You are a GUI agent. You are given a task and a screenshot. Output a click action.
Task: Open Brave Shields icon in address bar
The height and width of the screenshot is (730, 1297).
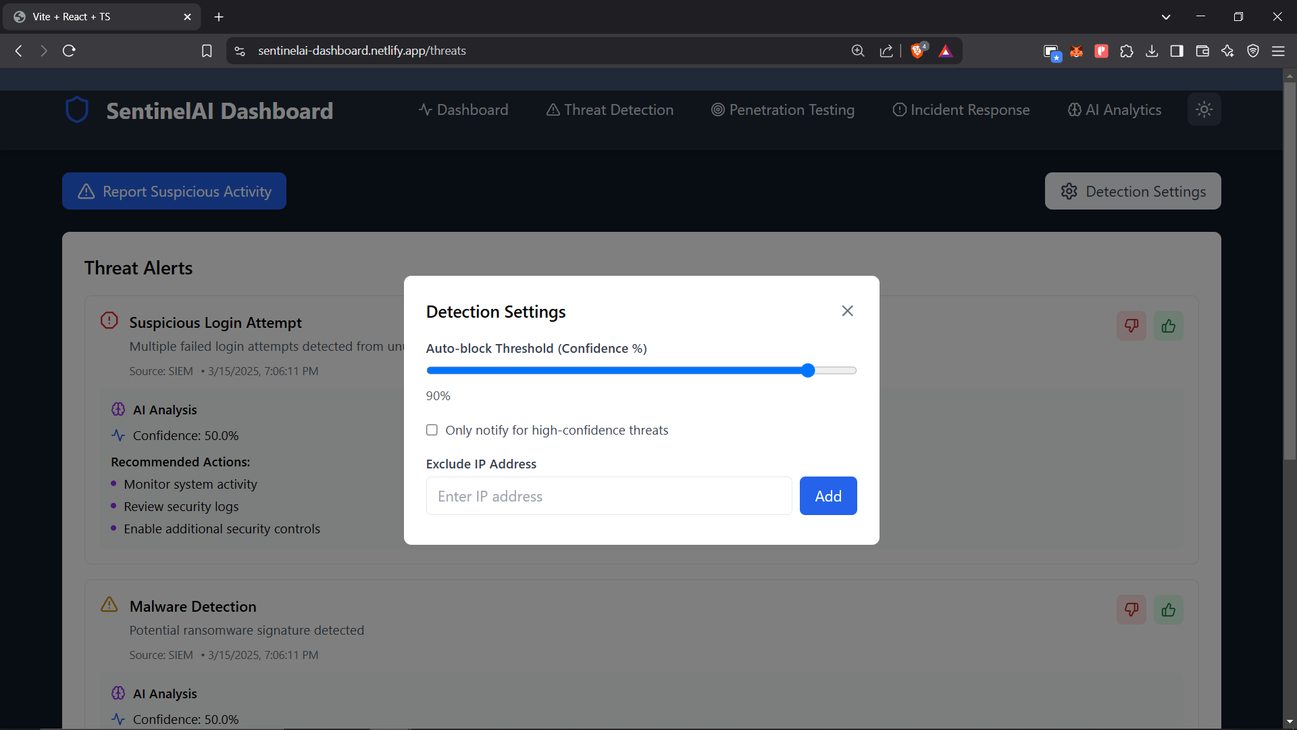pyautogui.click(x=917, y=51)
